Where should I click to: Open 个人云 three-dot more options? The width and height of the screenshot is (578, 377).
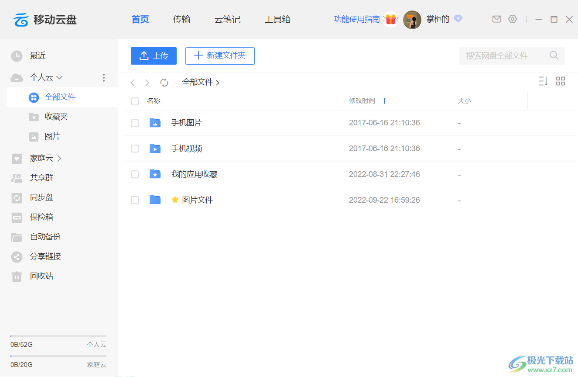tap(103, 78)
